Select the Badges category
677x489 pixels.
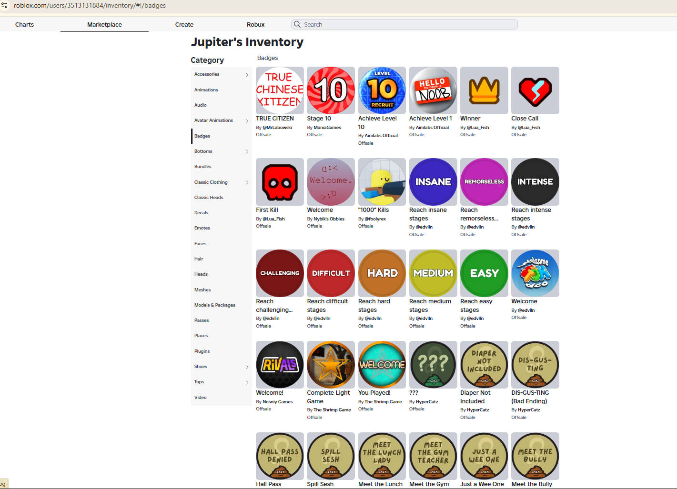222,136
